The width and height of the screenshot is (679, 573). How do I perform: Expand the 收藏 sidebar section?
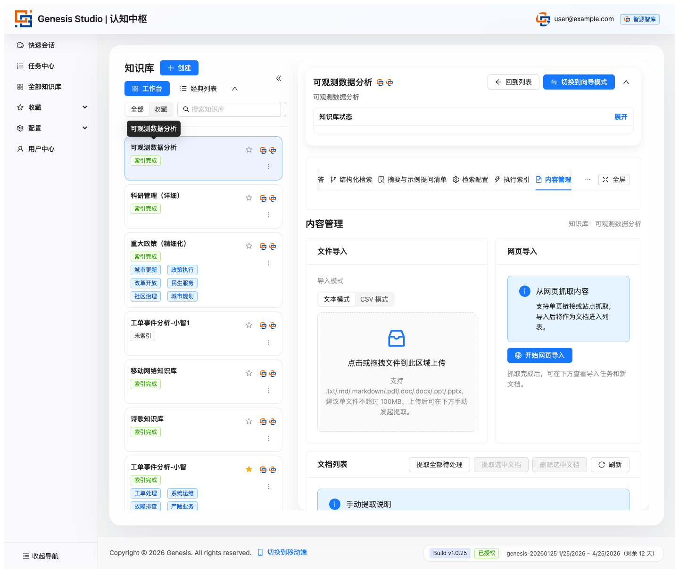85,107
